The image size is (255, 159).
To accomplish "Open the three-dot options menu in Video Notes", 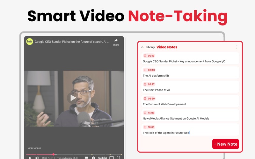I will [237, 47].
